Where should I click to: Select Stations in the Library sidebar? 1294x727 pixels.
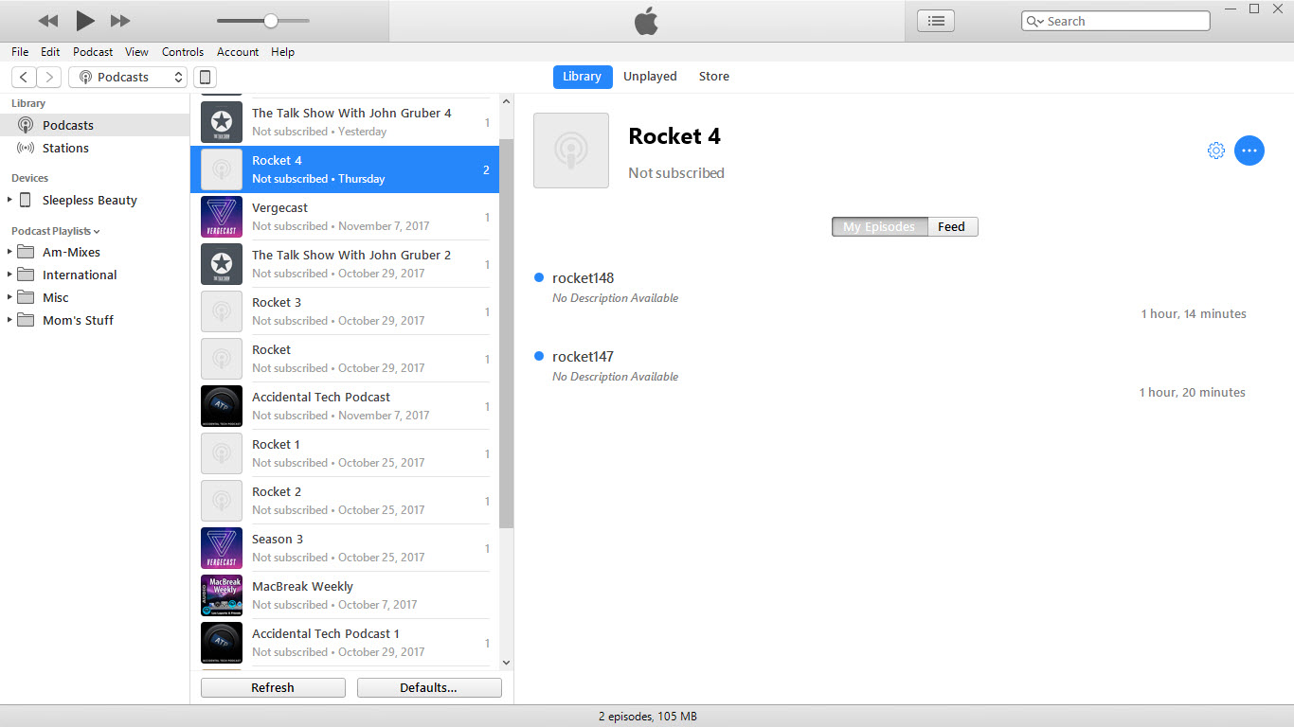[x=65, y=148]
